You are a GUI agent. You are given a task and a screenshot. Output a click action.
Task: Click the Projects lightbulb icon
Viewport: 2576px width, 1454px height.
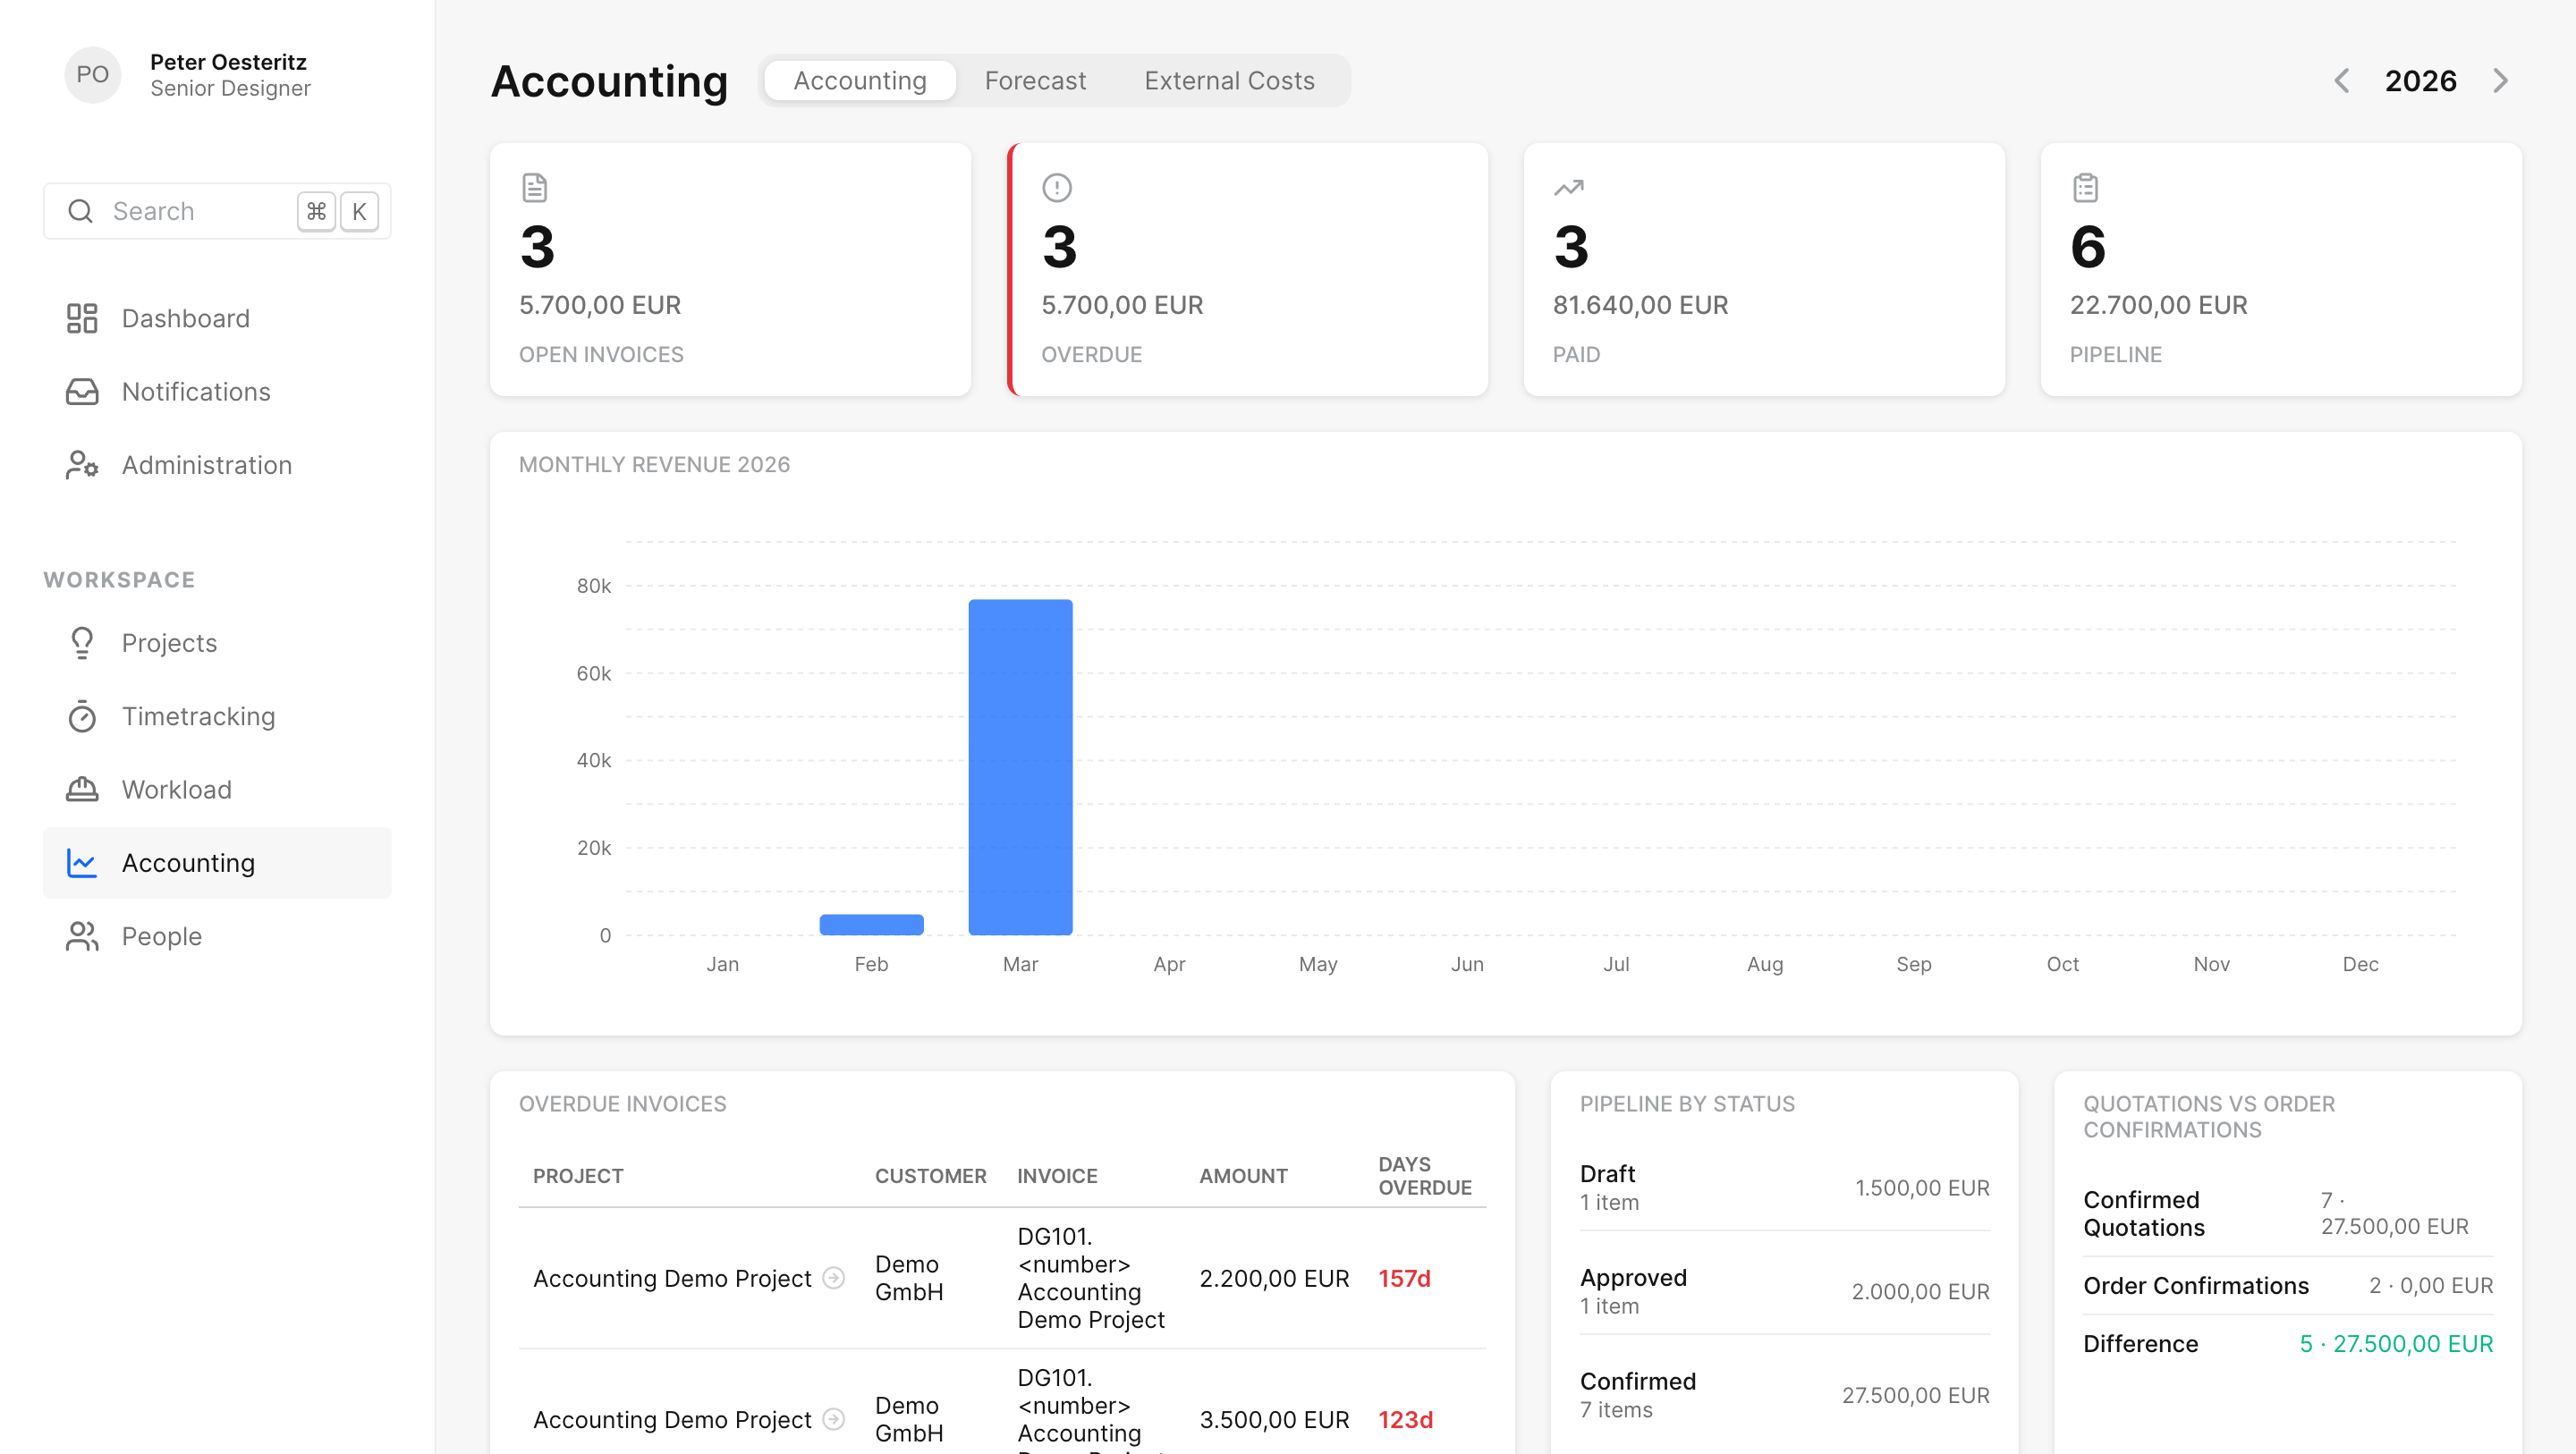tap(82, 643)
